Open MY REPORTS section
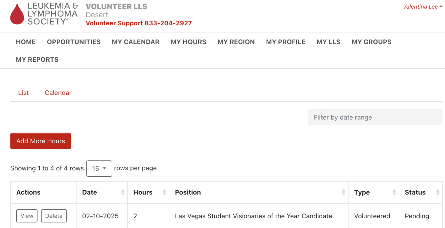 point(37,60)
